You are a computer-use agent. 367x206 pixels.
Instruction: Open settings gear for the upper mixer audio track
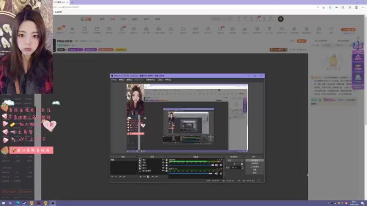221,165
